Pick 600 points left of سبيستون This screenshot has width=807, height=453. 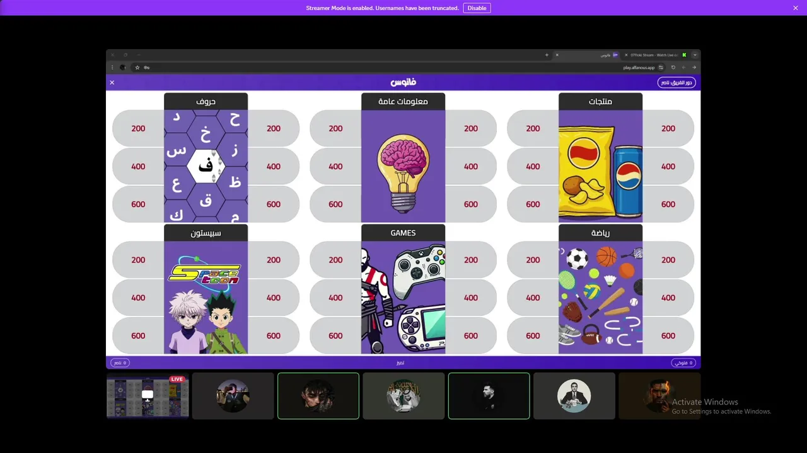point(138,336)
